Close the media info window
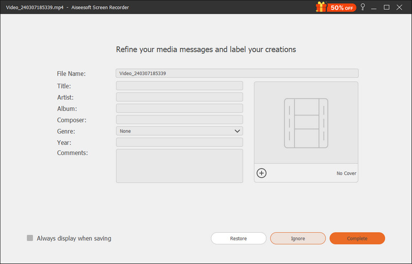 [x=400, y=7]
